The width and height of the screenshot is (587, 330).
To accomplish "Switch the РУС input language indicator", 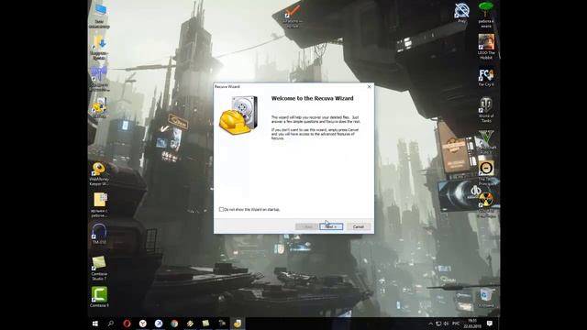I will (456, 324).
